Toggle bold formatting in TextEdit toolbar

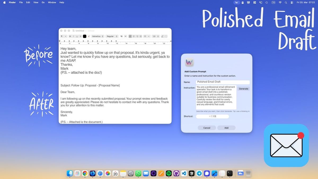70,36
